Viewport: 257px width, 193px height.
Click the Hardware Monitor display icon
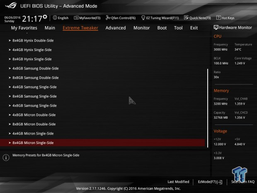tap(216, 27)
